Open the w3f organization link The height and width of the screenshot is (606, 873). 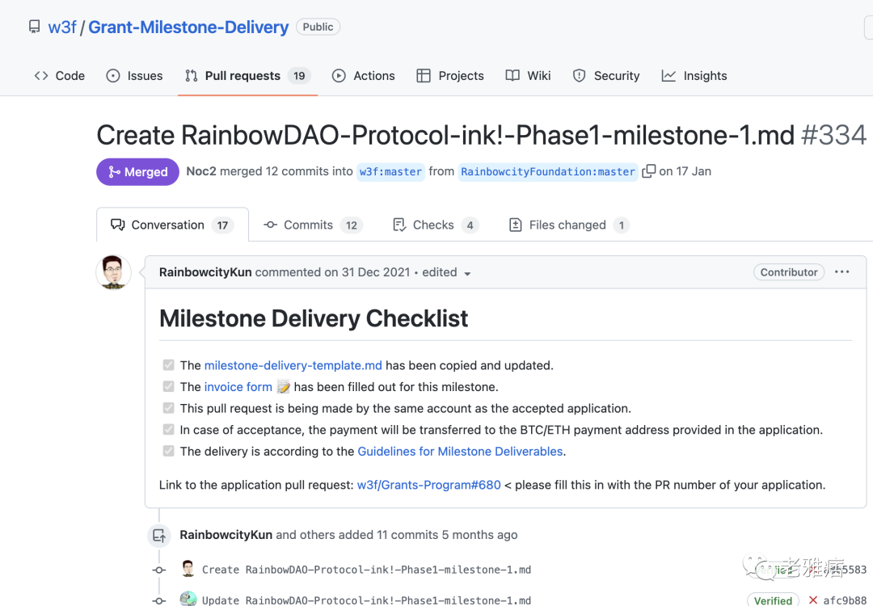(x=61, y=27)
